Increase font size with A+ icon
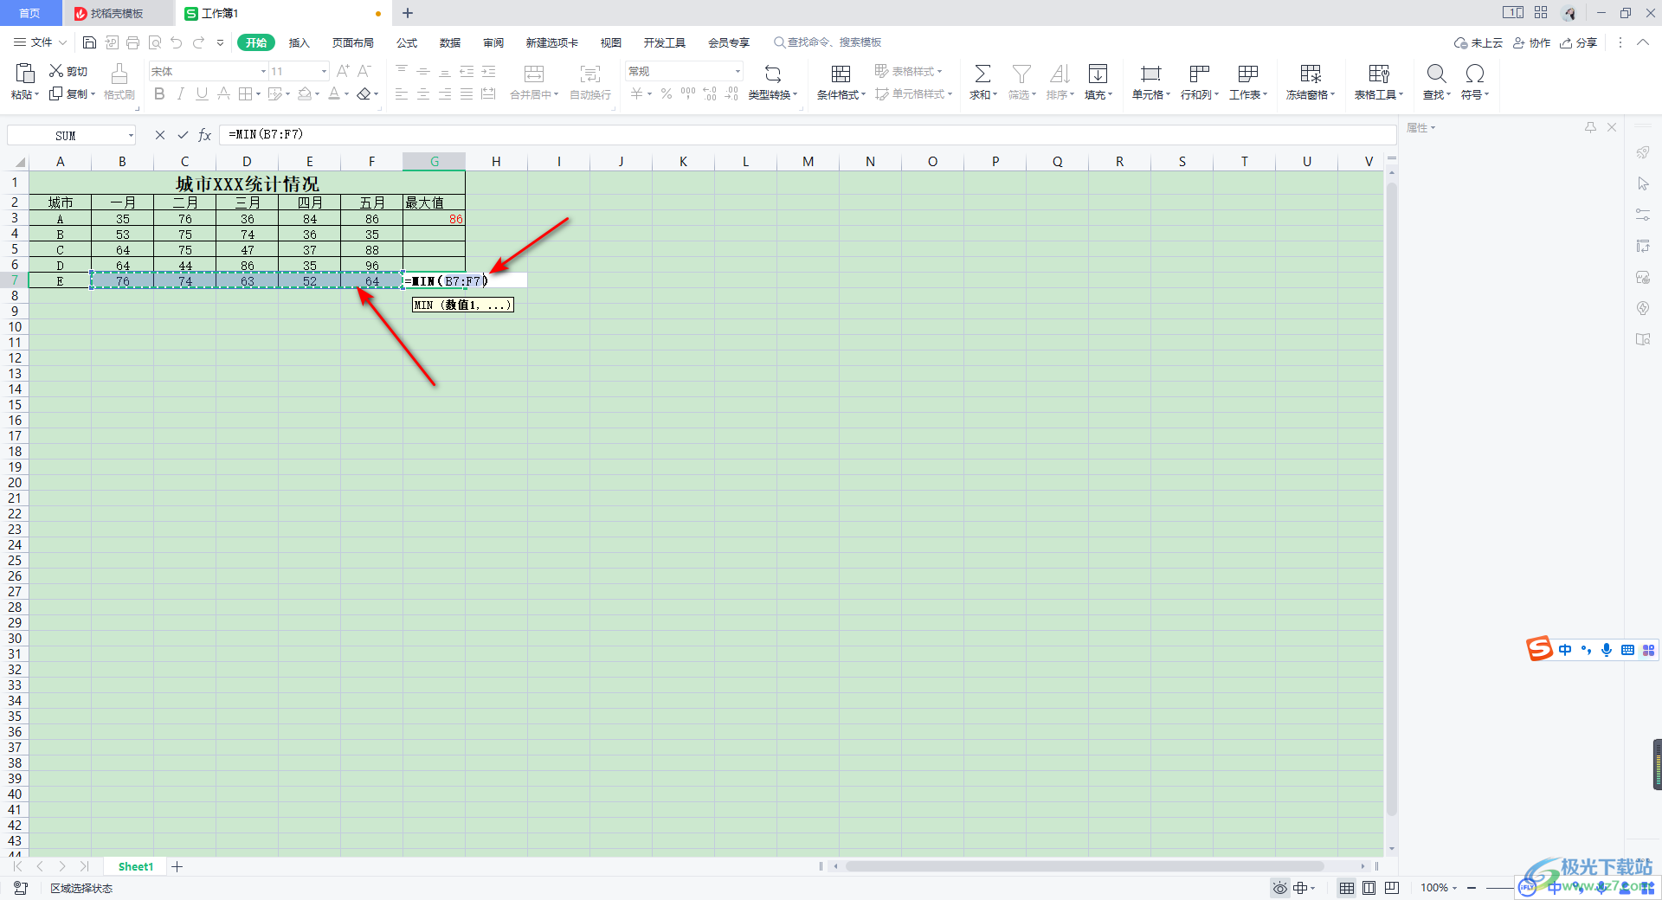The height and width of the screenshot is (900, 1662). tap(343, 71)
